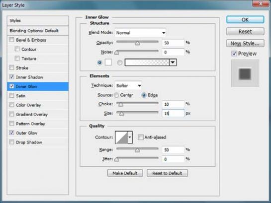The width and height of the screenshot is (271, 203).
Task: Select the solid color radio button
Action: [x=99, y=63]
